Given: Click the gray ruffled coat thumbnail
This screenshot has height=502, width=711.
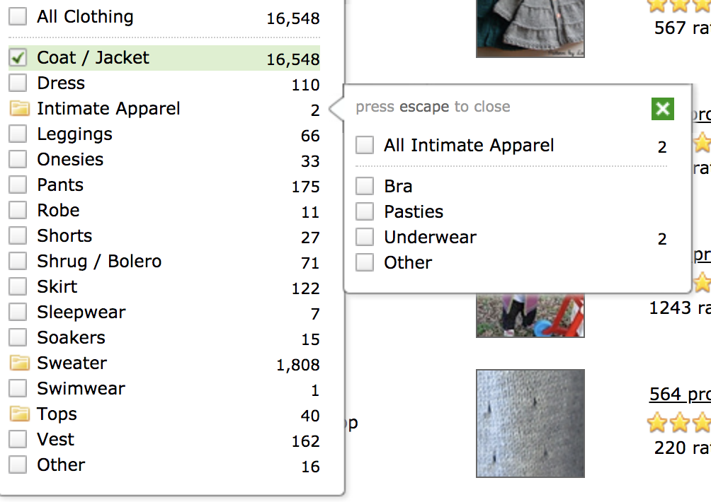Looking at the screenshot, I should (x=530, y=28).
